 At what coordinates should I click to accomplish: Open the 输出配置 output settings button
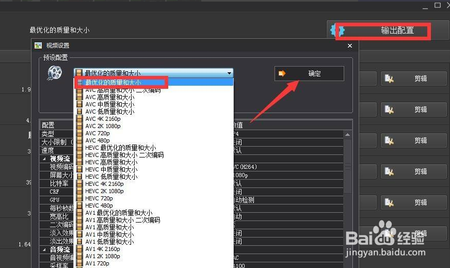pyautogui.click(x=388, y=30)
